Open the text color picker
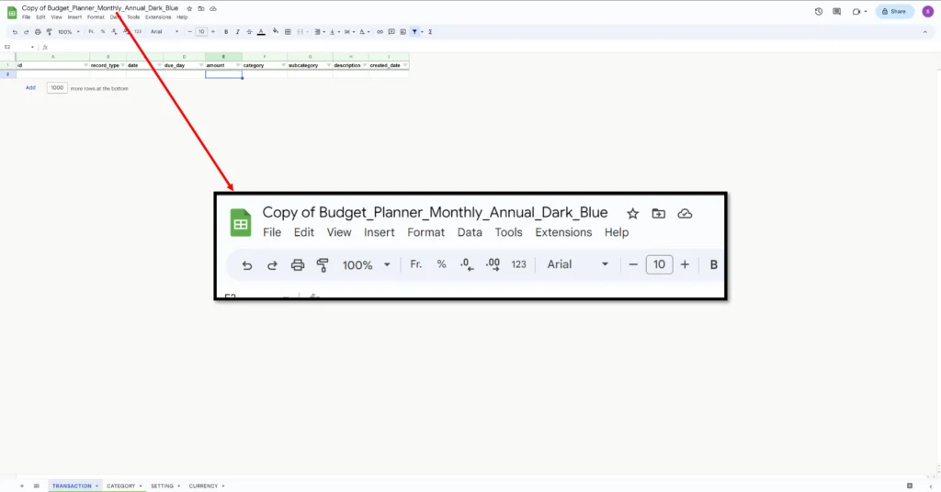 [x=261, y=31]
